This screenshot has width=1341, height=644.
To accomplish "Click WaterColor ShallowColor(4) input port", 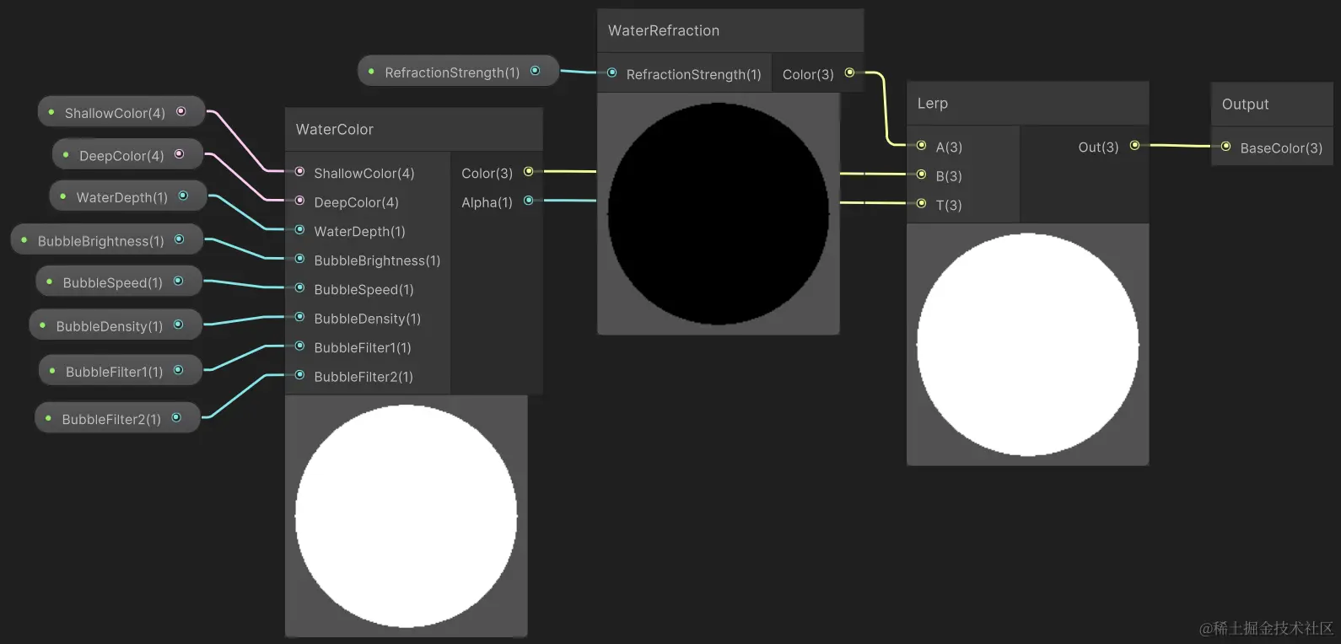I will [x=299, y=172].
